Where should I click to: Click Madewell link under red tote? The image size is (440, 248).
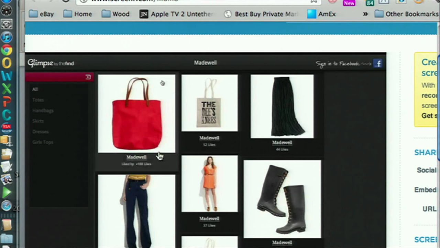[x=136, y=157]
